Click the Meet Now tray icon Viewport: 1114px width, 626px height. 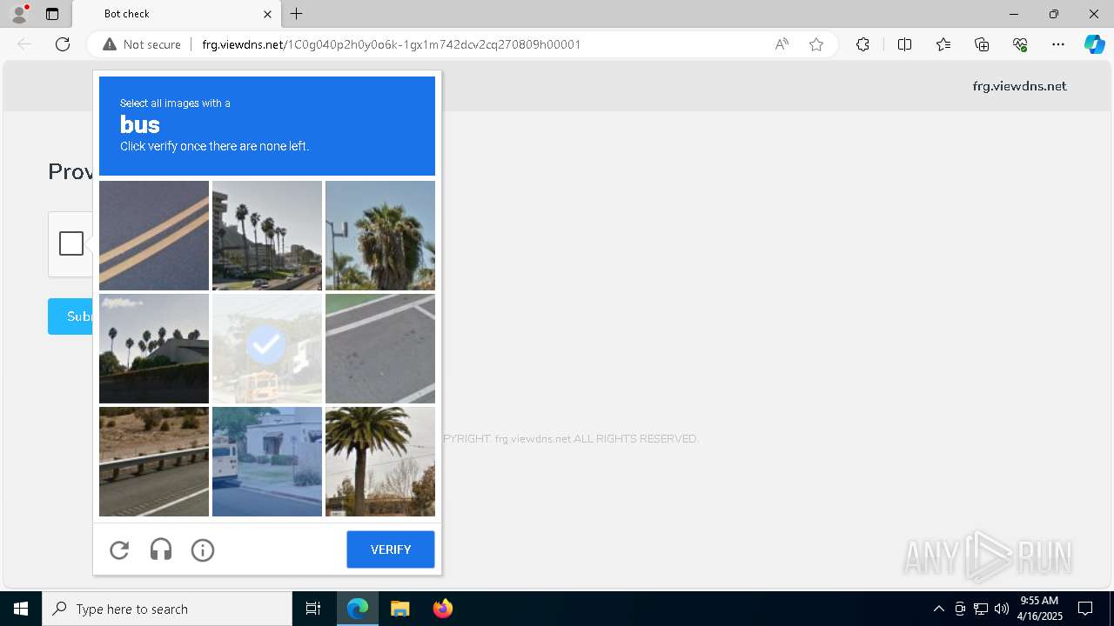click(960, 609)
